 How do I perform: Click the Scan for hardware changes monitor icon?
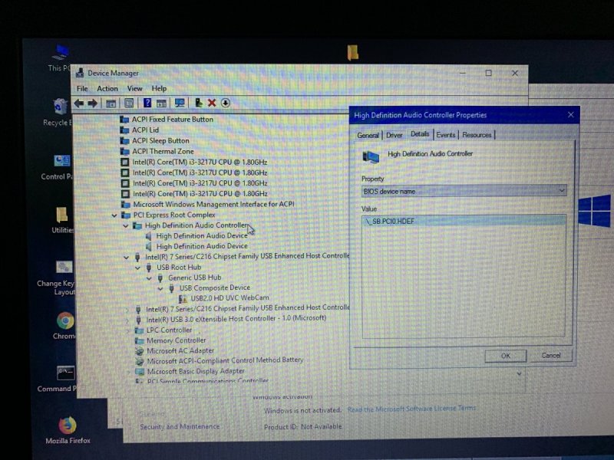click(180, 103)
